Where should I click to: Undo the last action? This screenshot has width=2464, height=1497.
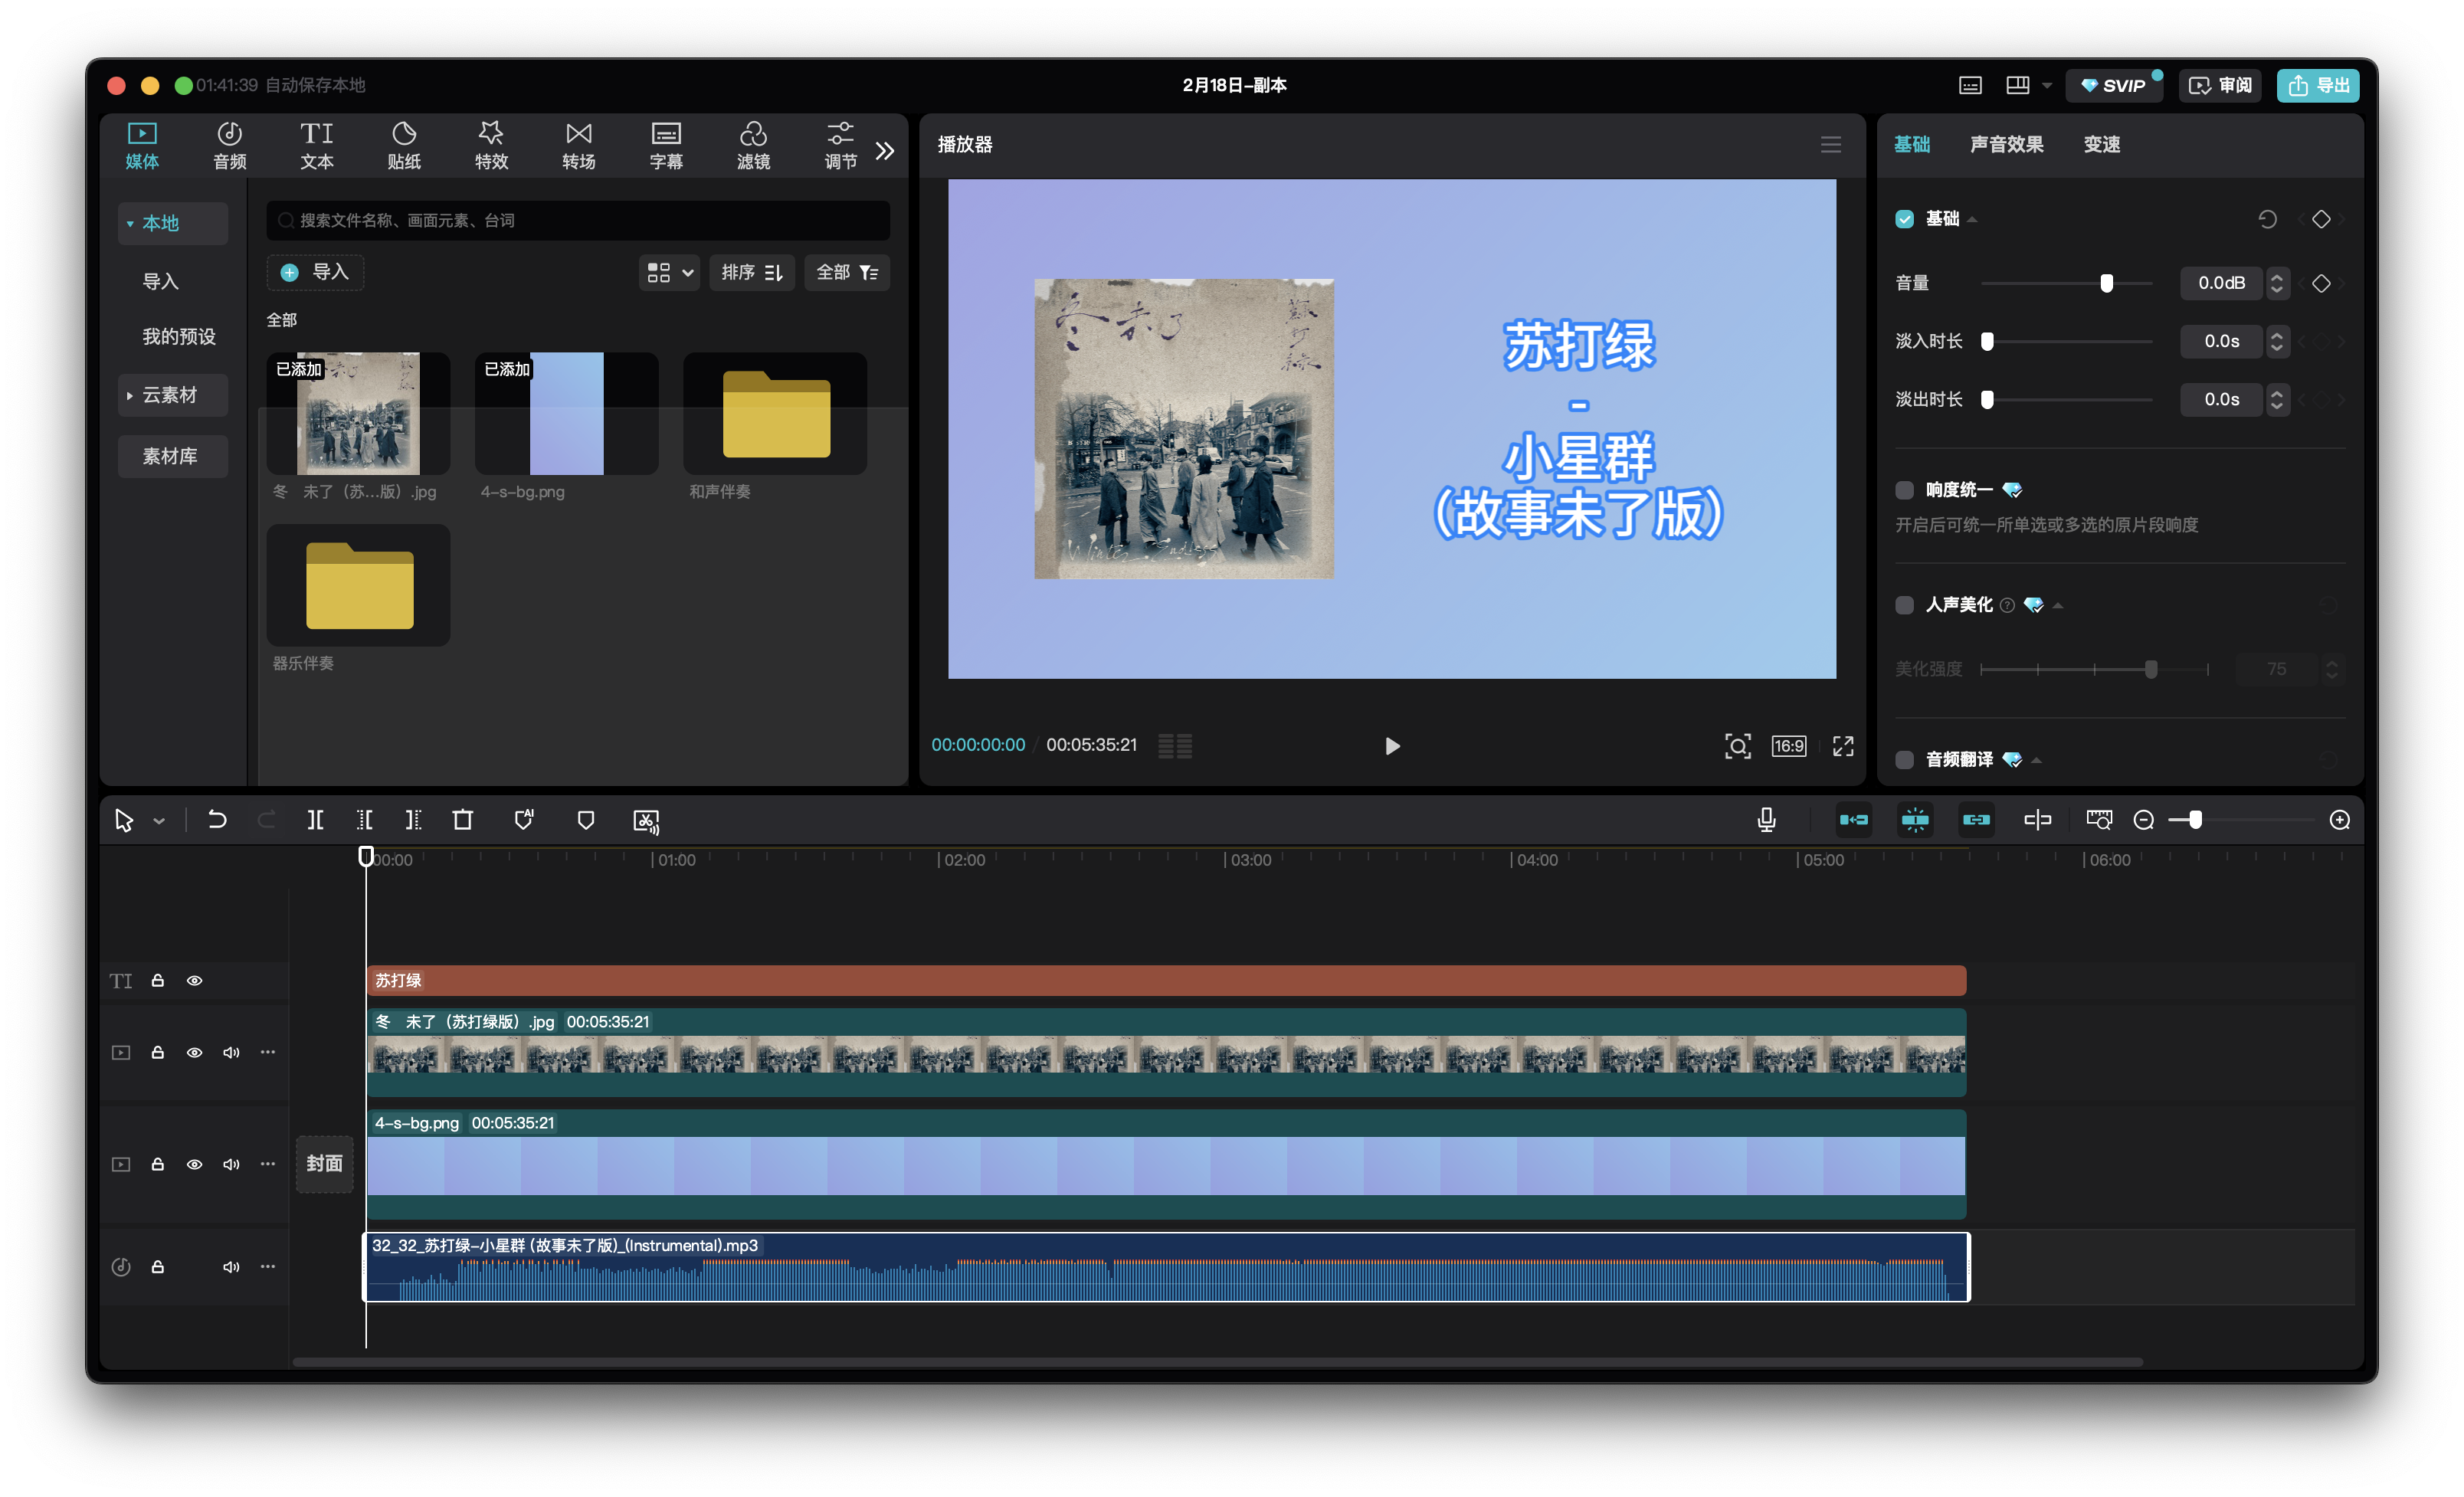click(x=217, y=821)
